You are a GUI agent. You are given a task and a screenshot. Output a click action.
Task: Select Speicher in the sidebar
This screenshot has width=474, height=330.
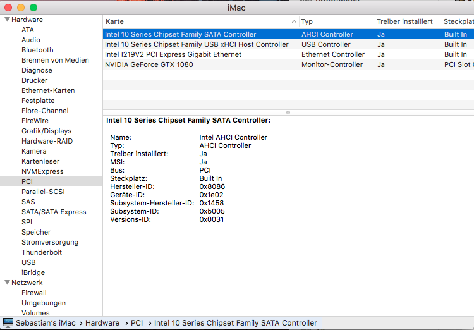point(36,232)
